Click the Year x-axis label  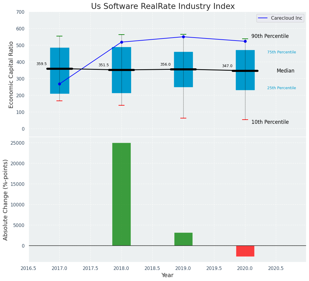point(167,275)
